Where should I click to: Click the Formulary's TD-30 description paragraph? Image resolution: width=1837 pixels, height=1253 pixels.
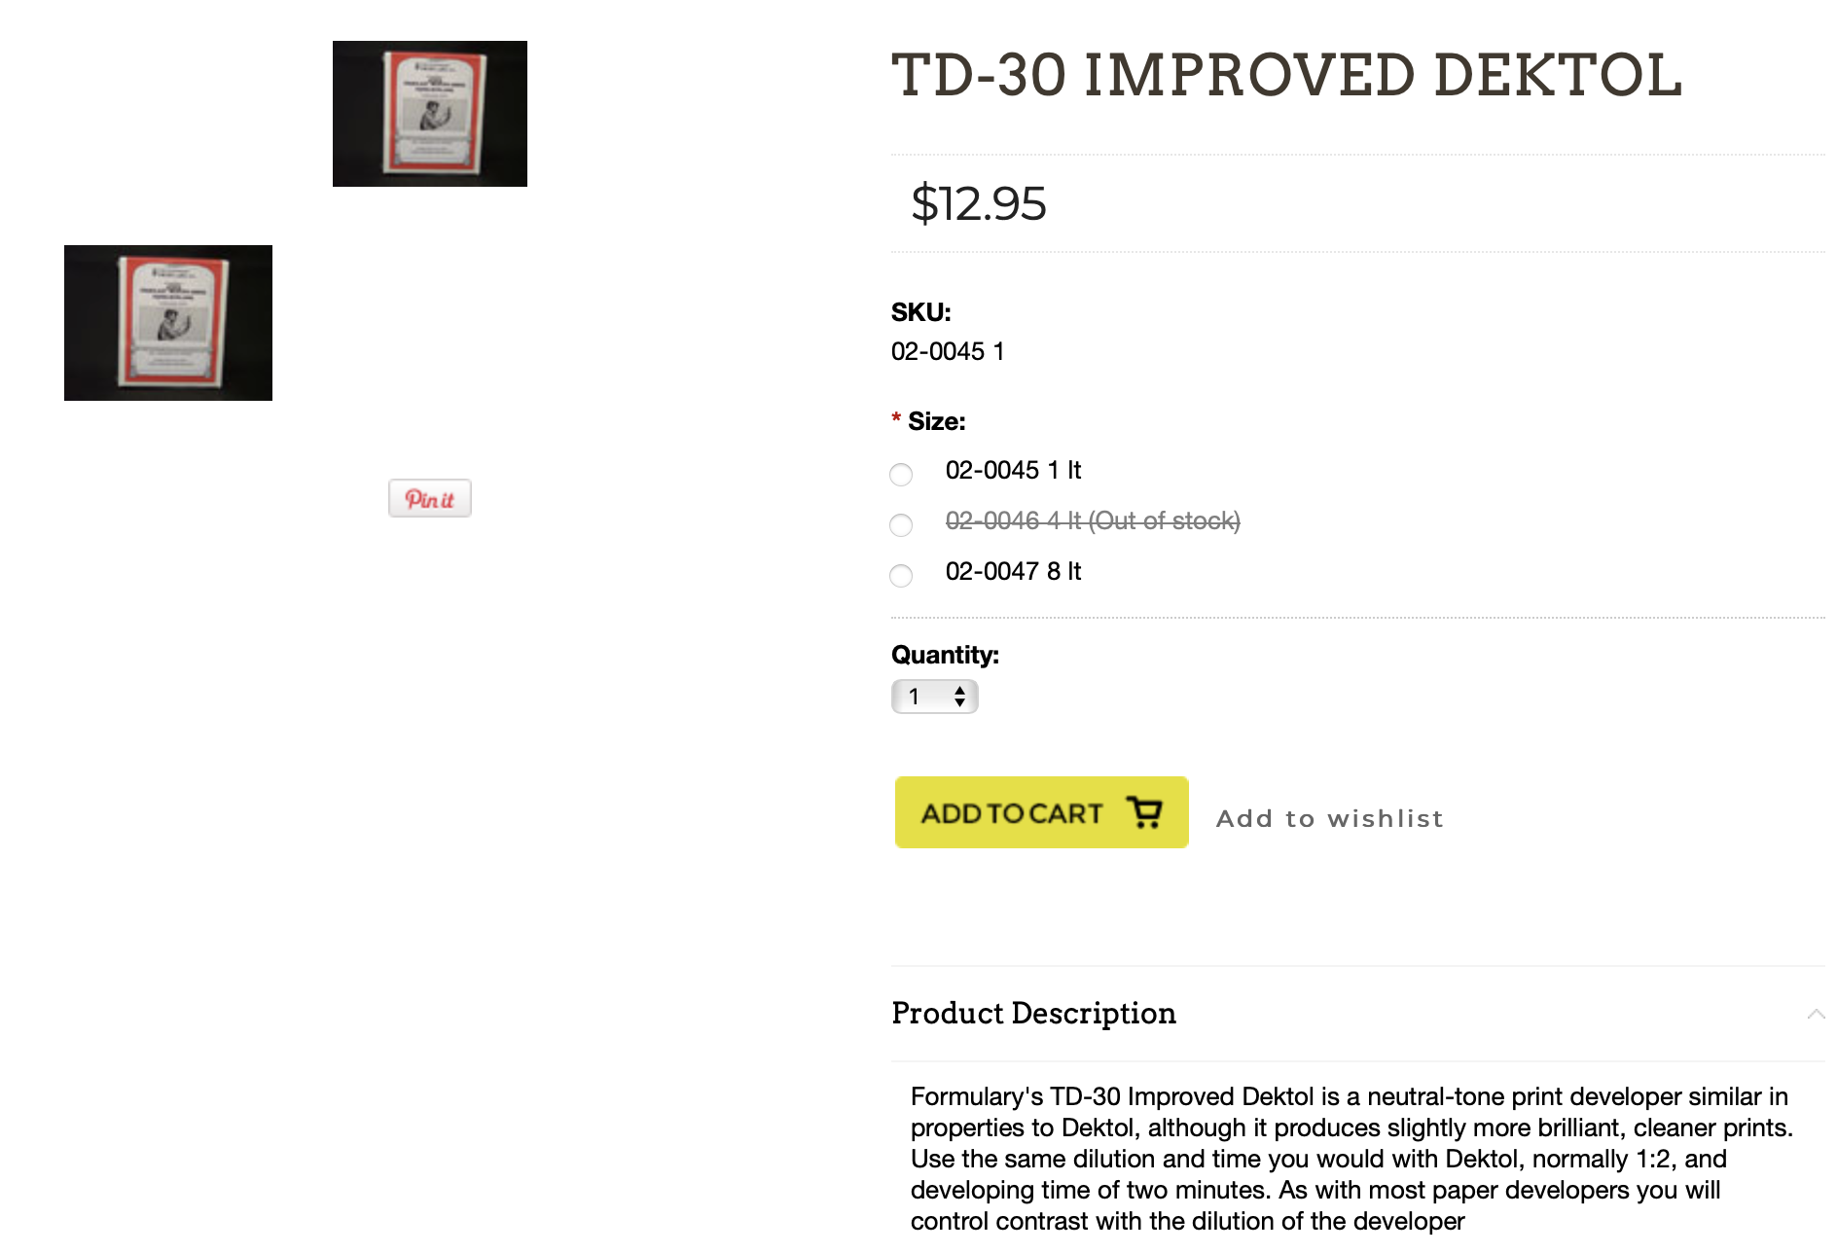(1351, 1158)
